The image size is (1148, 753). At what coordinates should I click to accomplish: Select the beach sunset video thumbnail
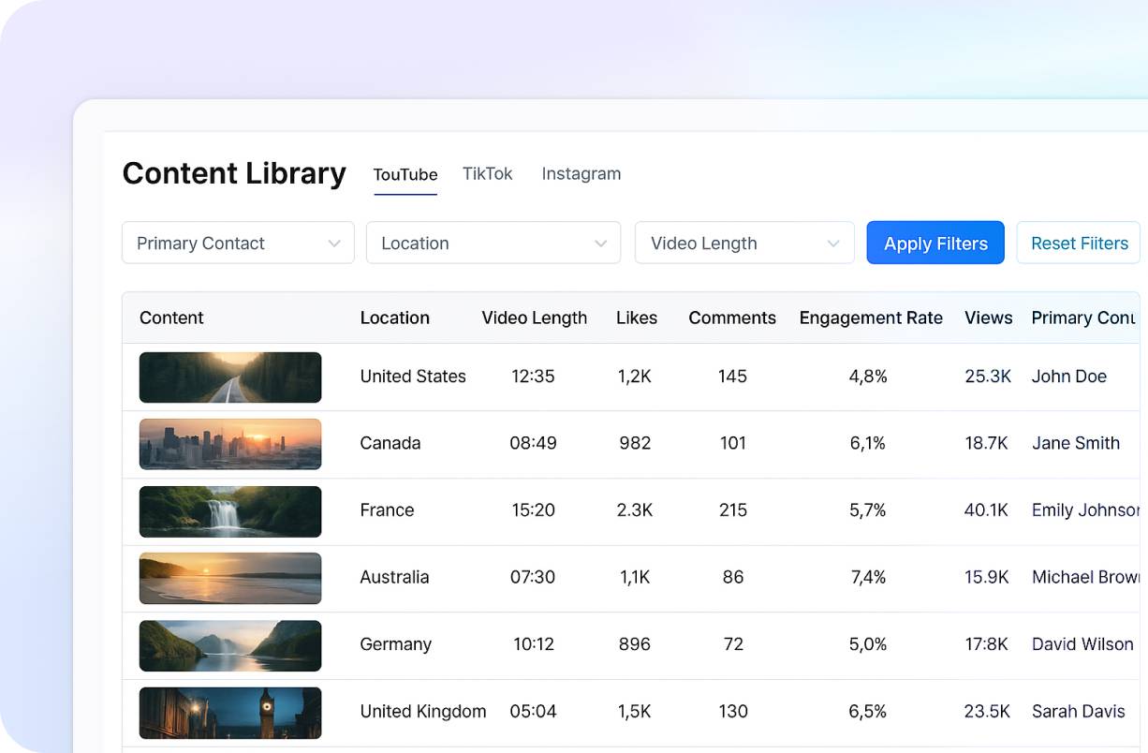230,578
